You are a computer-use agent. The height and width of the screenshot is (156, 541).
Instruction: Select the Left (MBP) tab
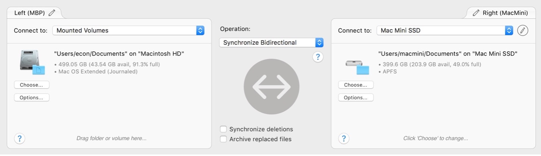pos(34,12)
